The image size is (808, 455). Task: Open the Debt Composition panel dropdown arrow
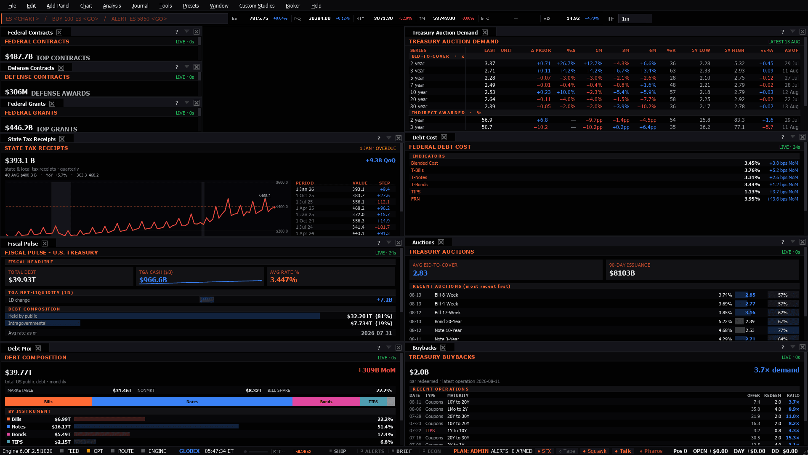point(389,348)
